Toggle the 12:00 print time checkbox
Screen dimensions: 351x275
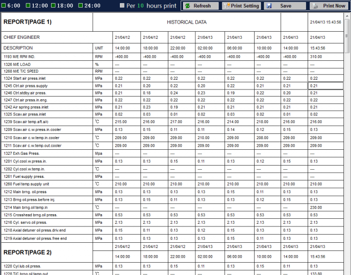(28, 5)
